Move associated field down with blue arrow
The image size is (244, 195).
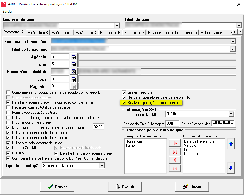pos(231,168)
